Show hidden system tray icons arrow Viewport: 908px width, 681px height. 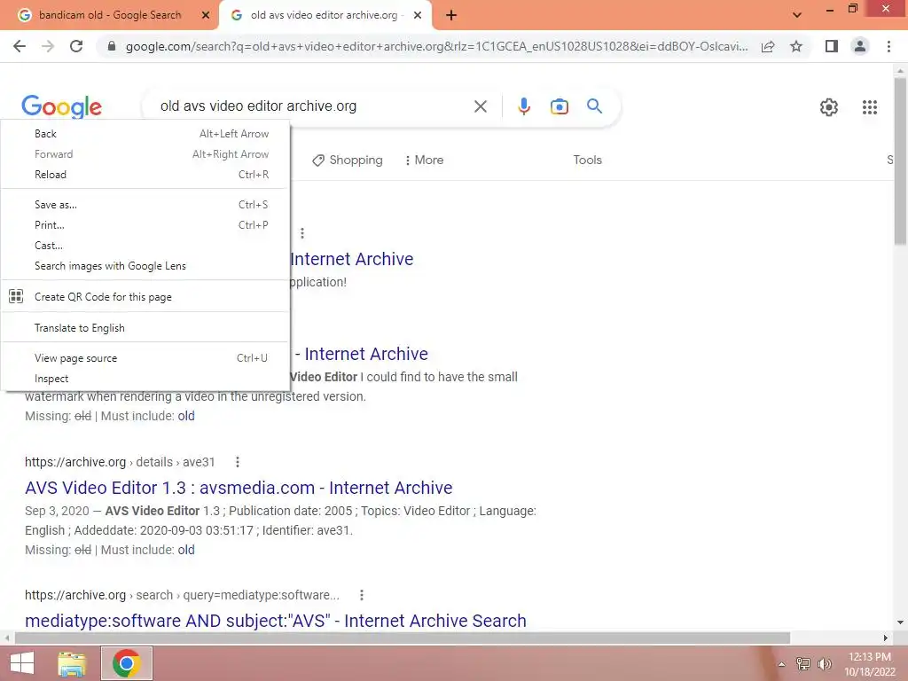781,664
